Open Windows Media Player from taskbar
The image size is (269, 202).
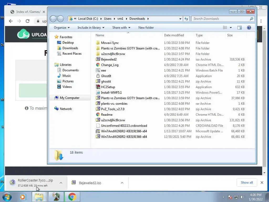(23, 197)
